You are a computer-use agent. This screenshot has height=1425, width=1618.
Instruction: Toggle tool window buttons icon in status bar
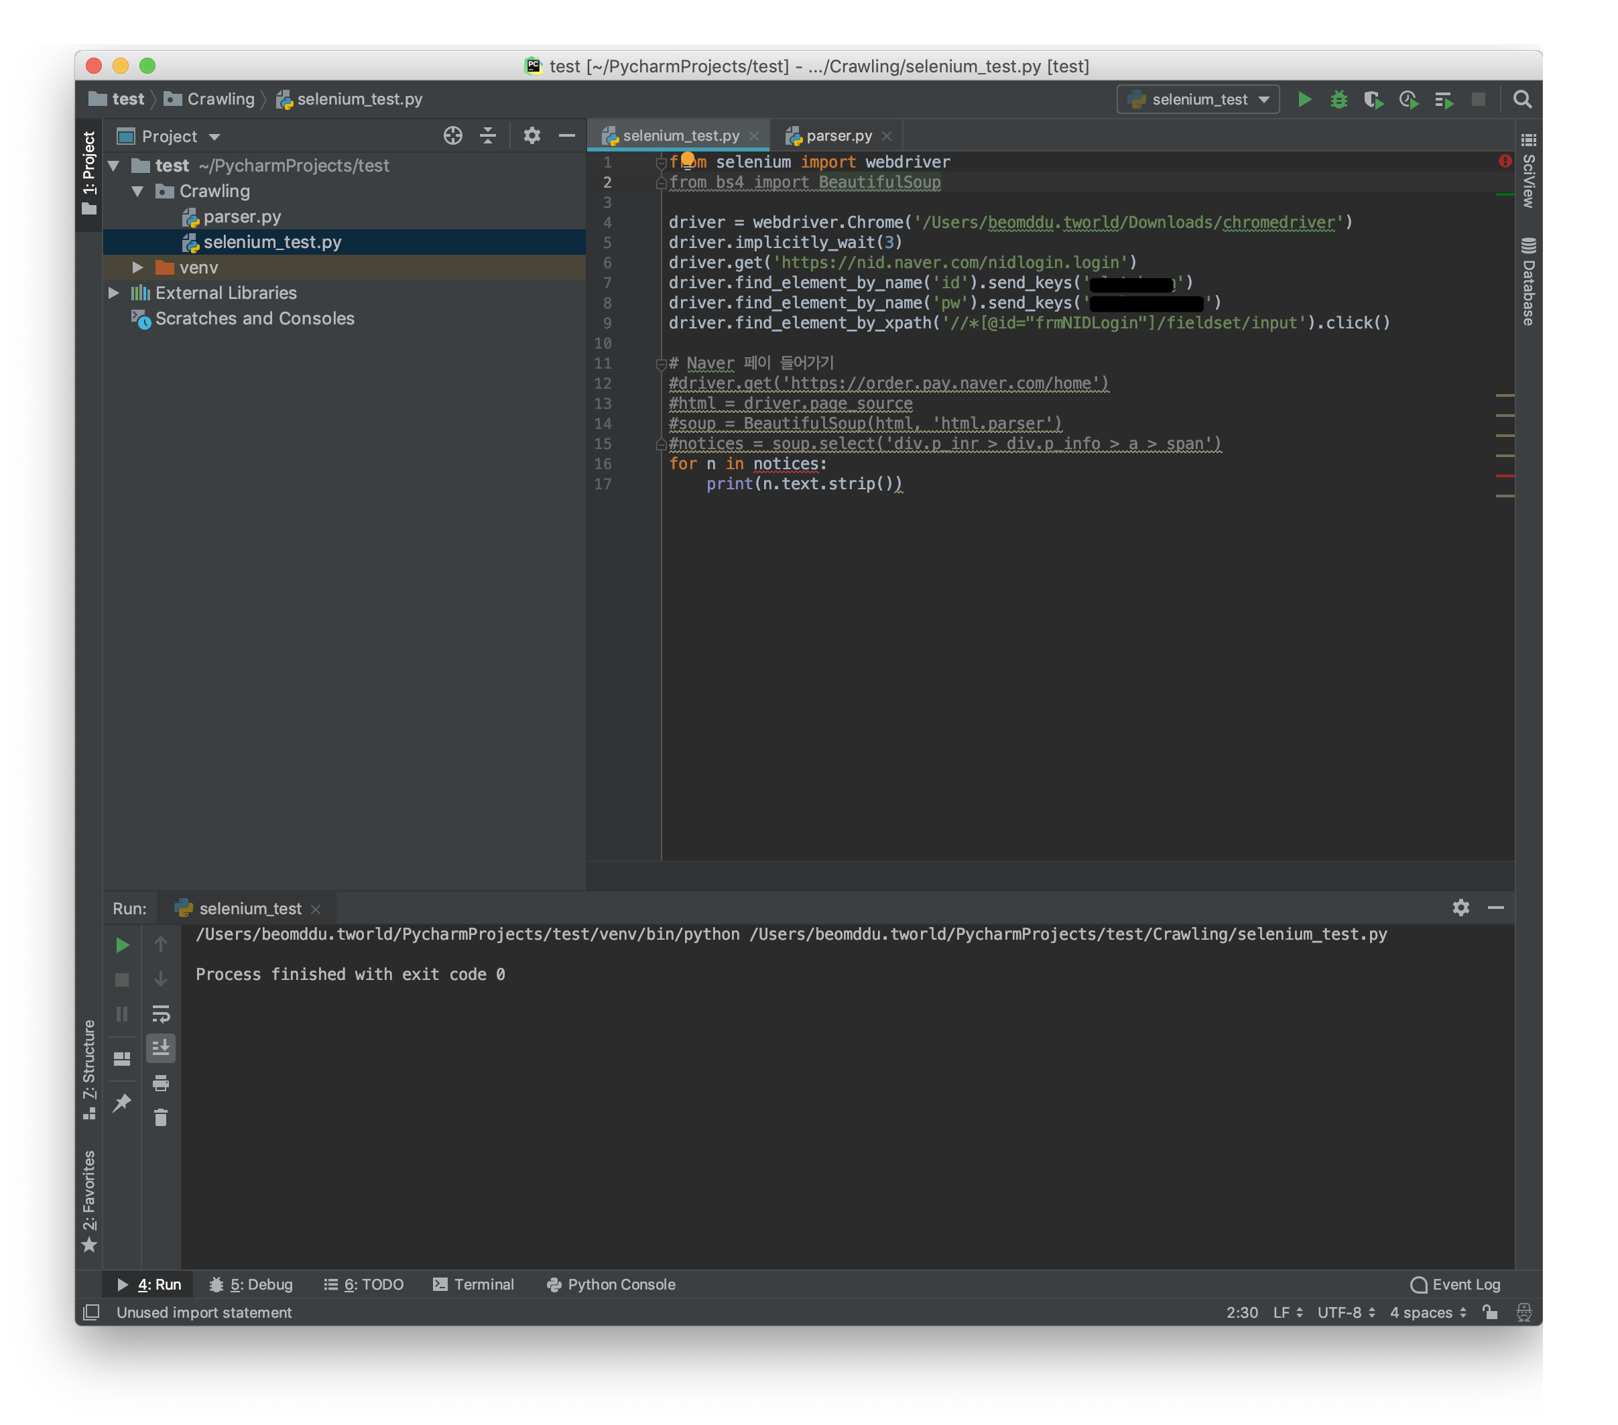pos(92,1312)
